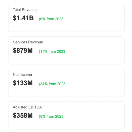Click the green arrow beside 8% from 2023

point(39,117)
